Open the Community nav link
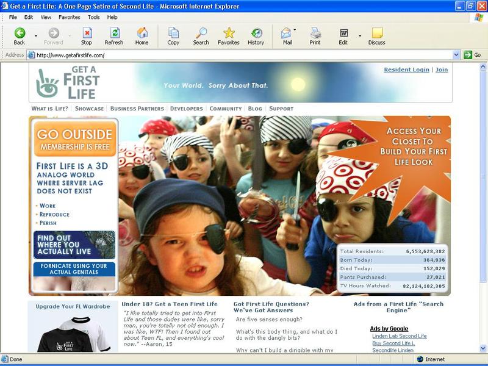The height and width of the screenshot is (366, 488). pos(226,109)
